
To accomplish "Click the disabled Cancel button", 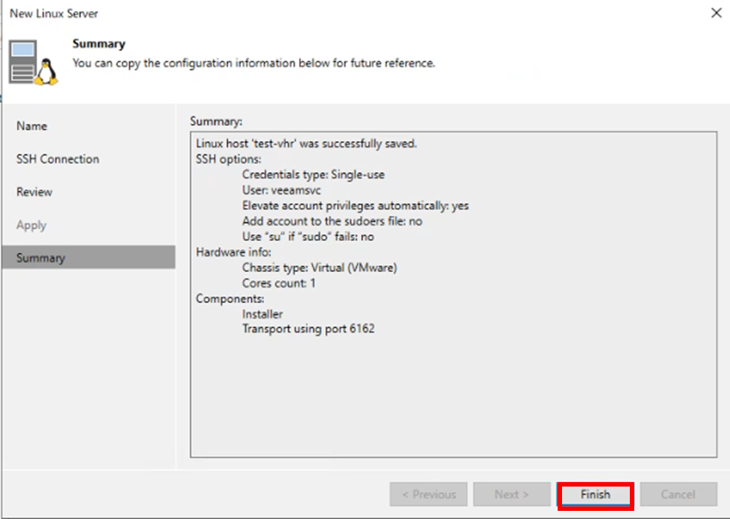I will pos(678,495).
